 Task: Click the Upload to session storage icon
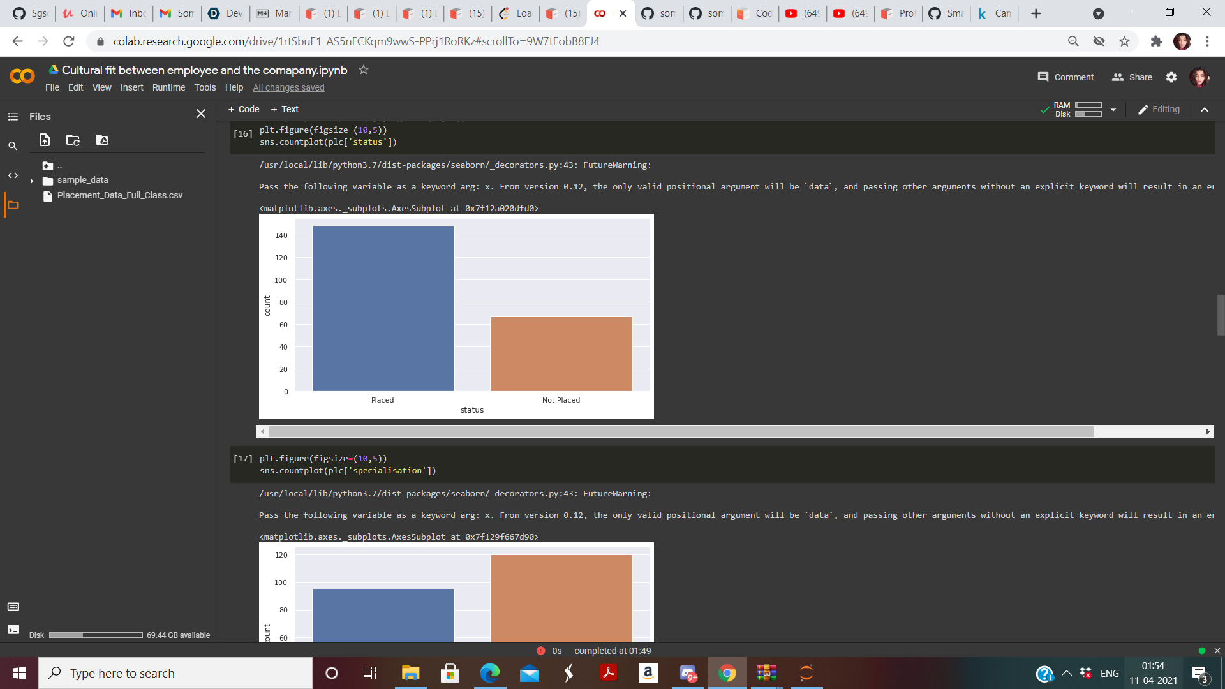tap(45, 140)
